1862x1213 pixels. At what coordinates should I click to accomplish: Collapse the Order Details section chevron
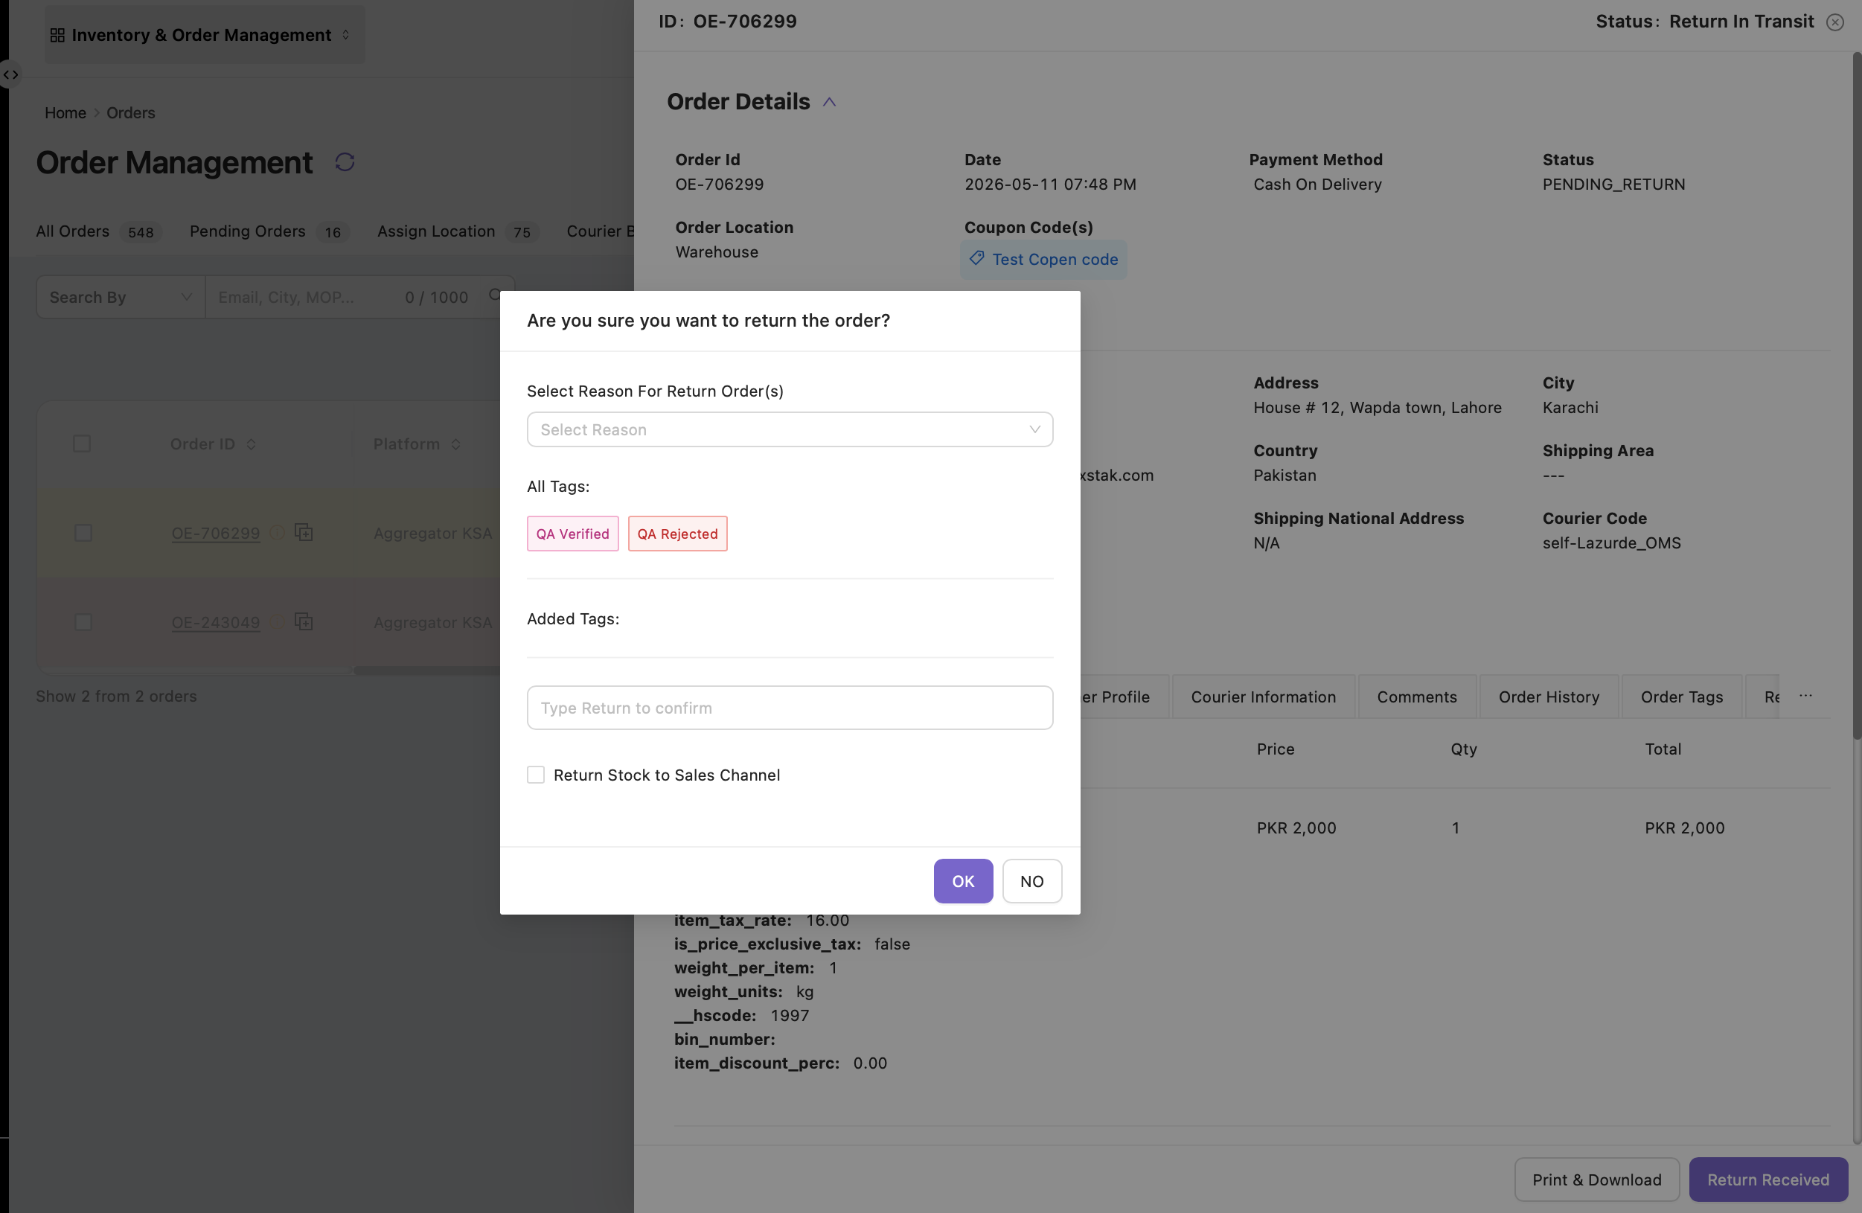(829, 102)
